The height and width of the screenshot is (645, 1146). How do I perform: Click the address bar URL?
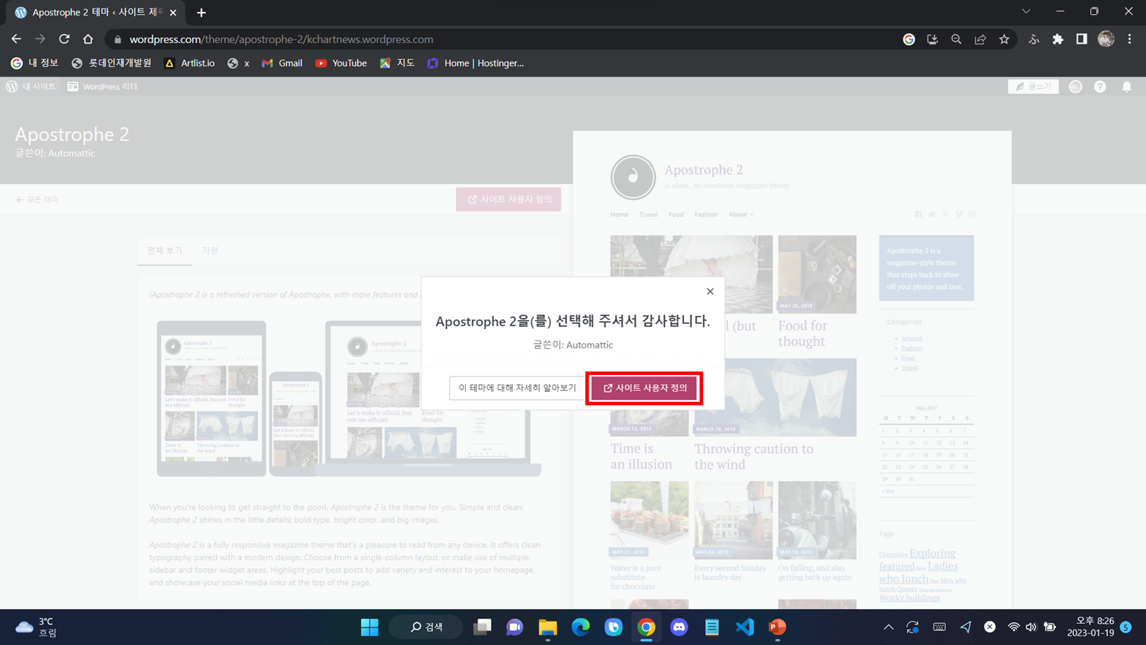281,39
